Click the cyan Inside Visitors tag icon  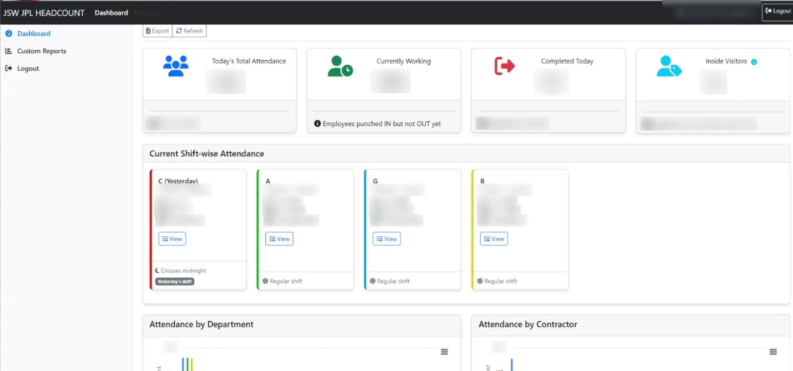[669, 66]
